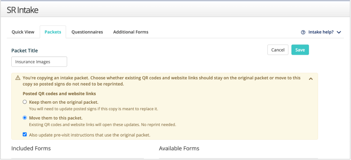Click the warning triangle icon in banner
351x160 pixels.
click(x=18, y=78)
